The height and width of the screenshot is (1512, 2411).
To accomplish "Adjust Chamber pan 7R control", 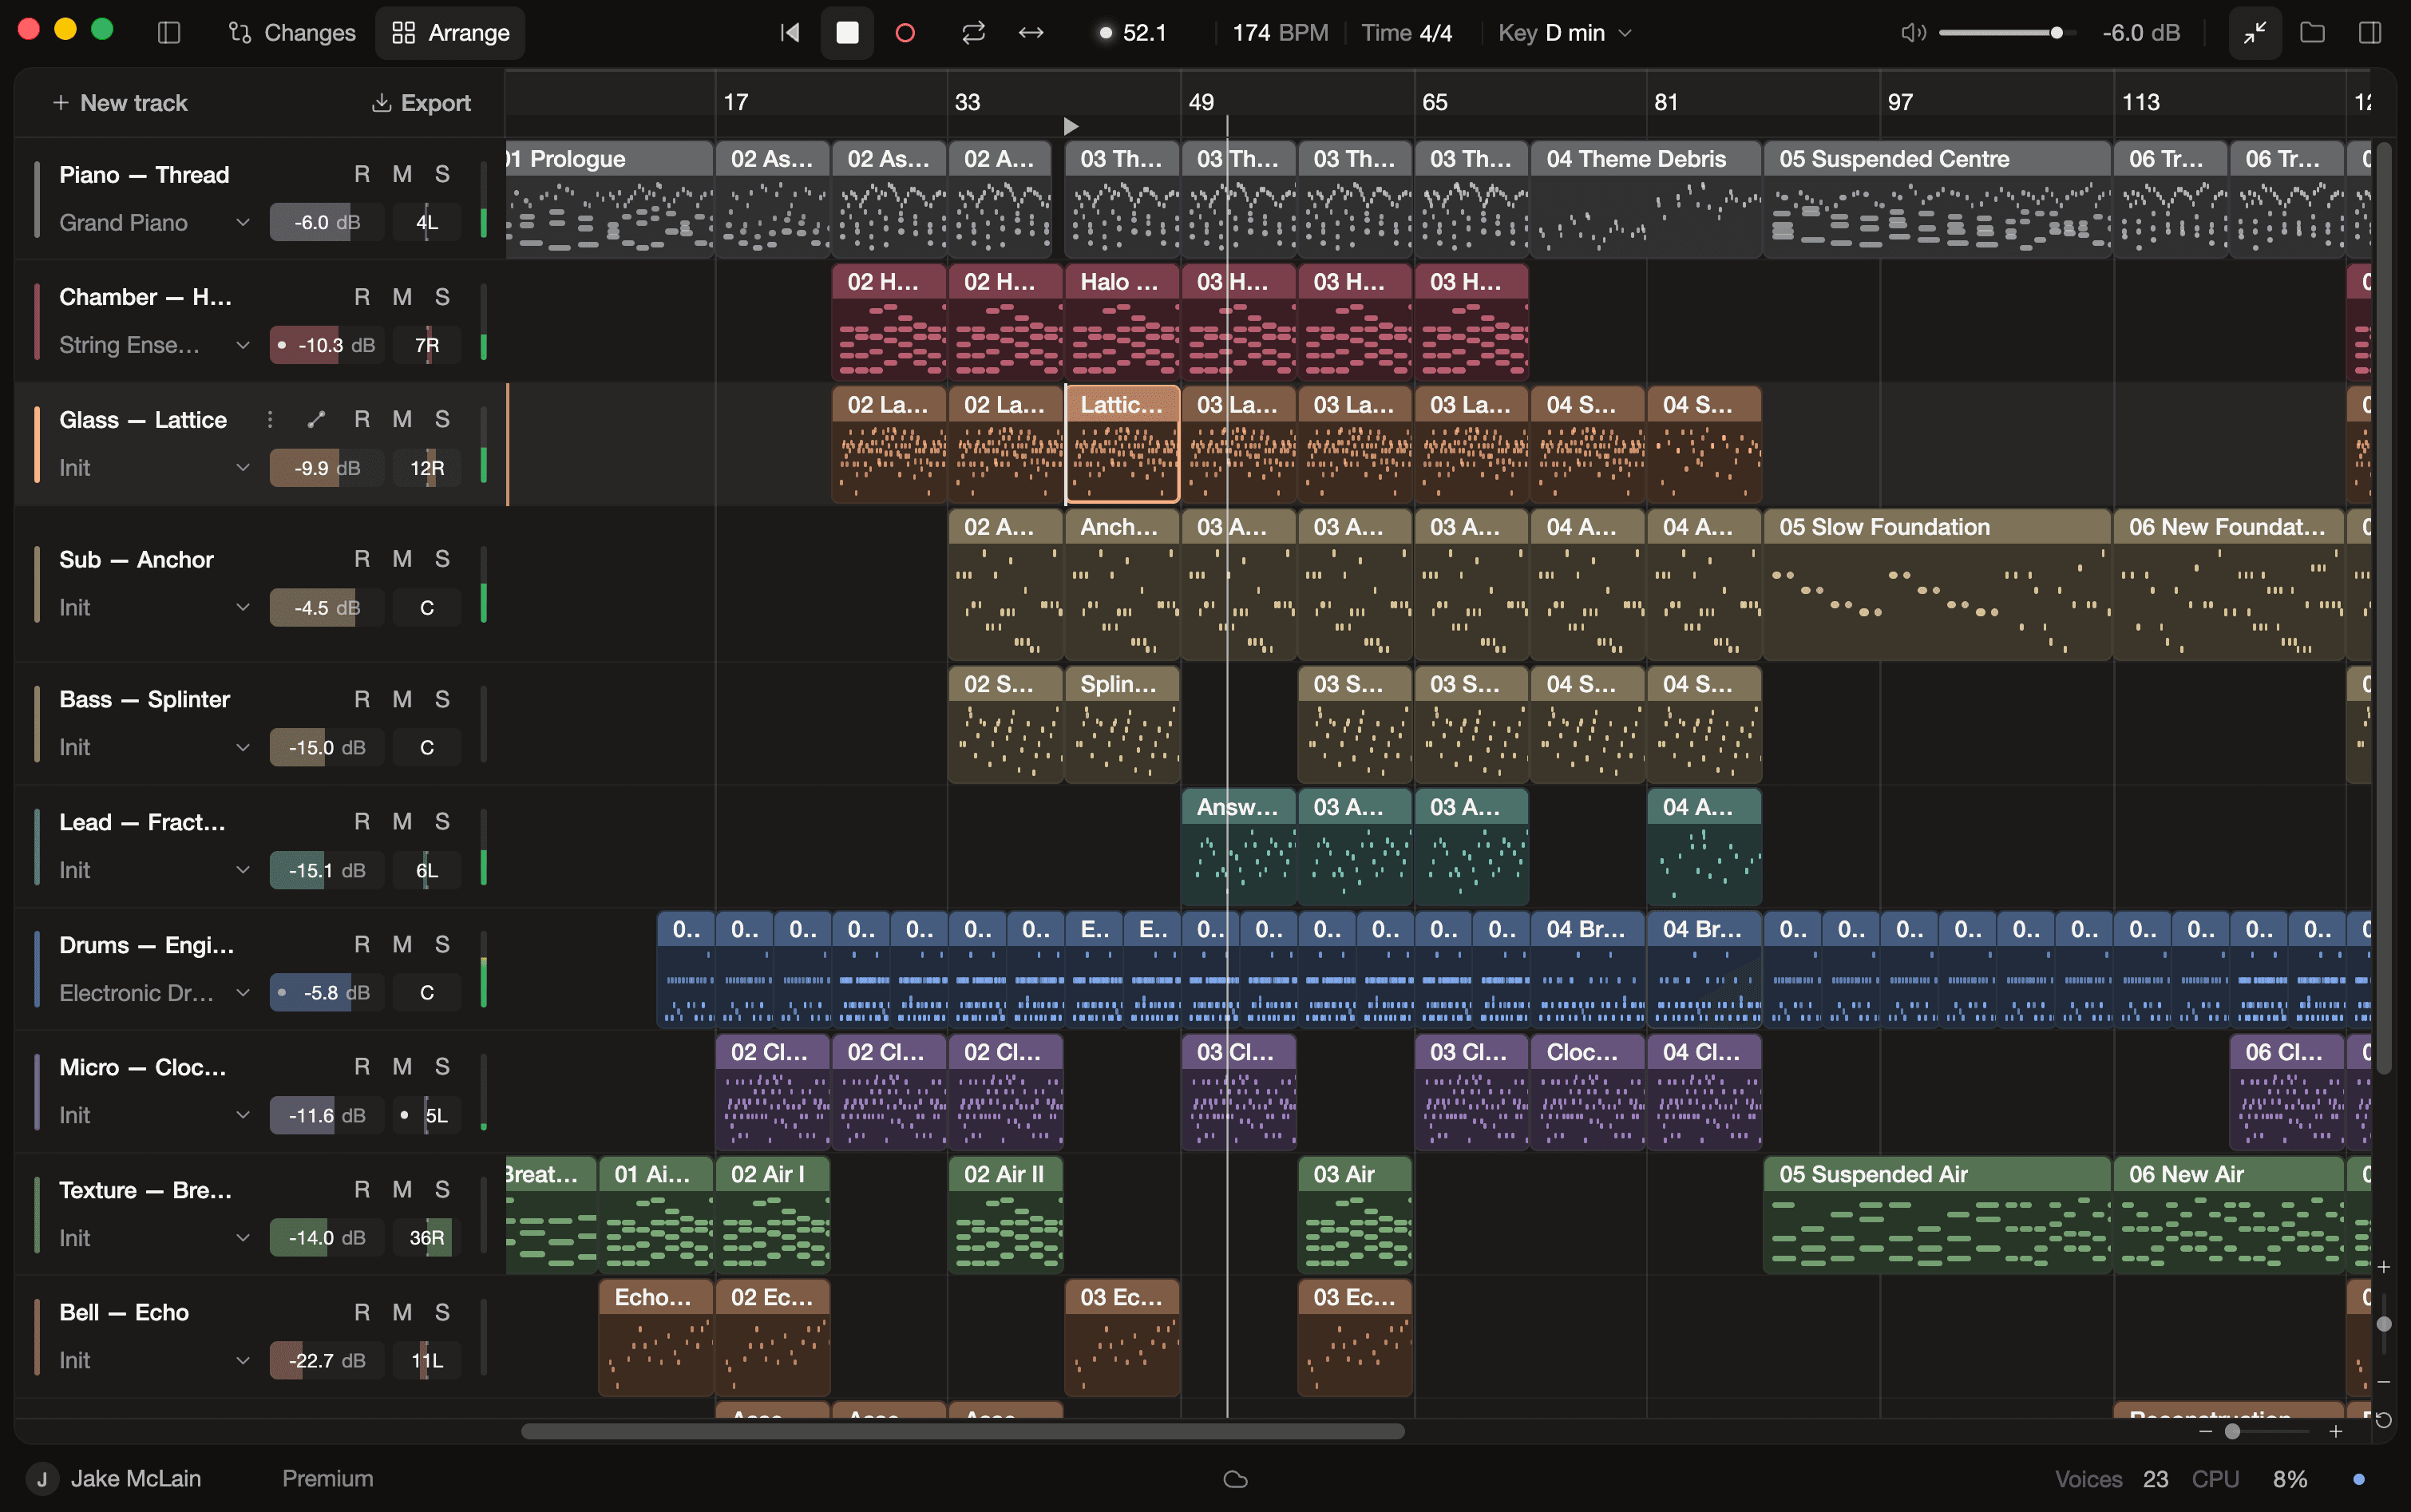I will pyautogui.click(x=427, y=345).
